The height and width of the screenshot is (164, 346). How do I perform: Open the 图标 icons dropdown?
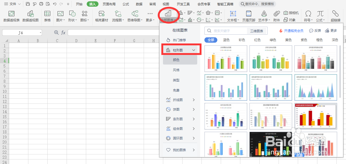[x=85, y=20]
